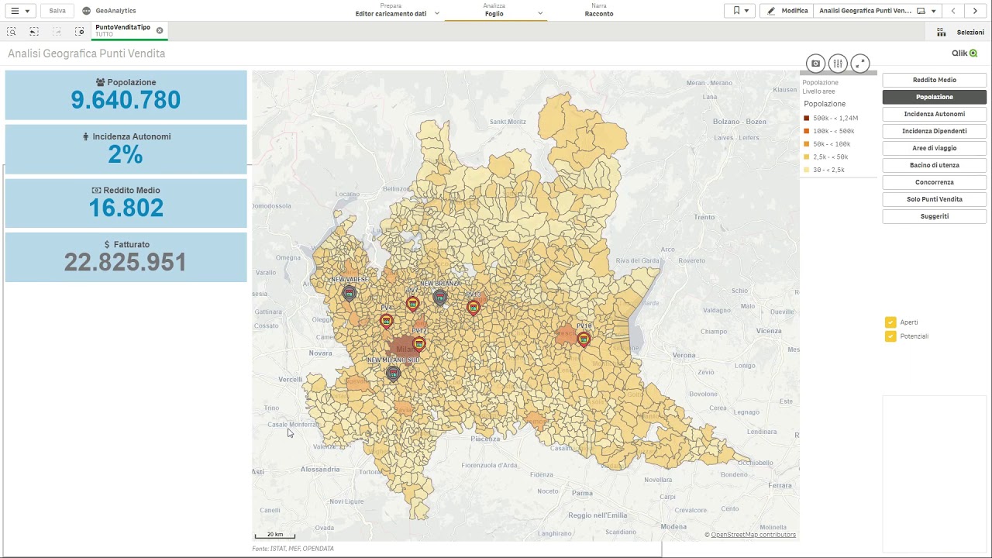Select the Solo Punti Vendita button
This screenshot has width=992, height=558.
pos(935,199)
